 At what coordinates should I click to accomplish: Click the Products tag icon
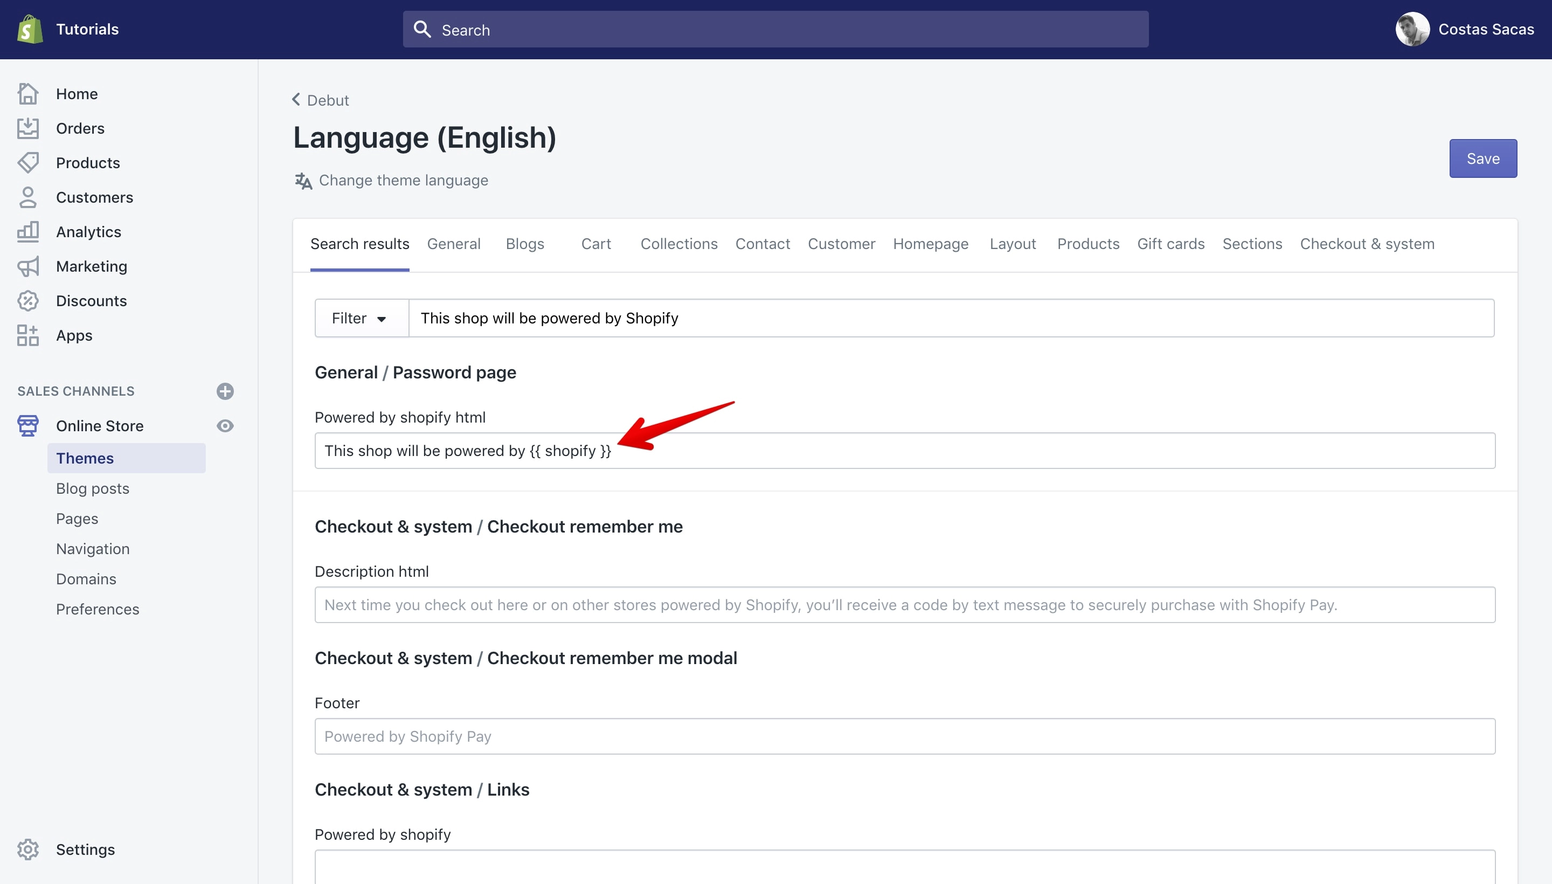pos(28,163)
